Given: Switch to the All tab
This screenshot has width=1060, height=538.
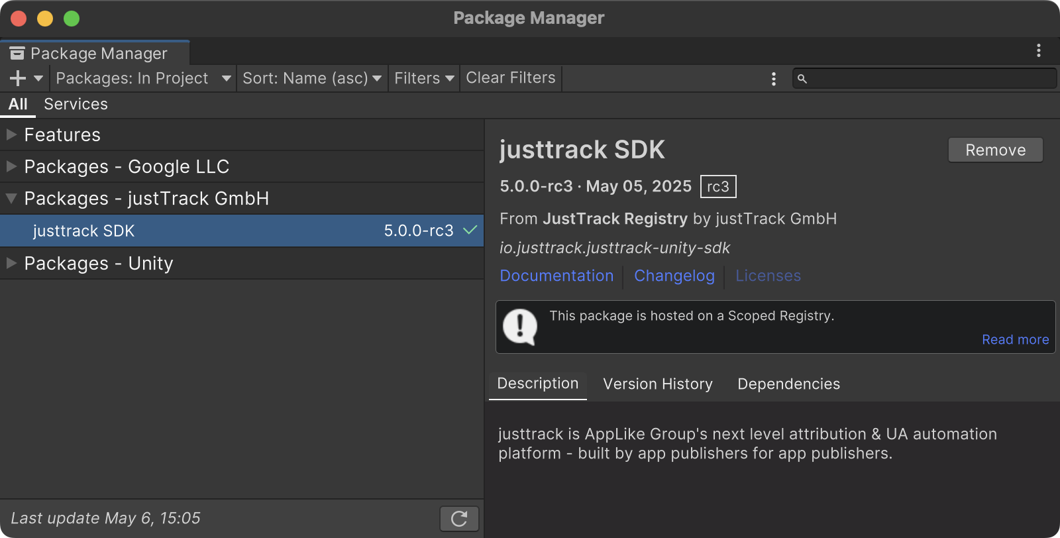Looking at the screenshot, I should (x=18, y=104).
